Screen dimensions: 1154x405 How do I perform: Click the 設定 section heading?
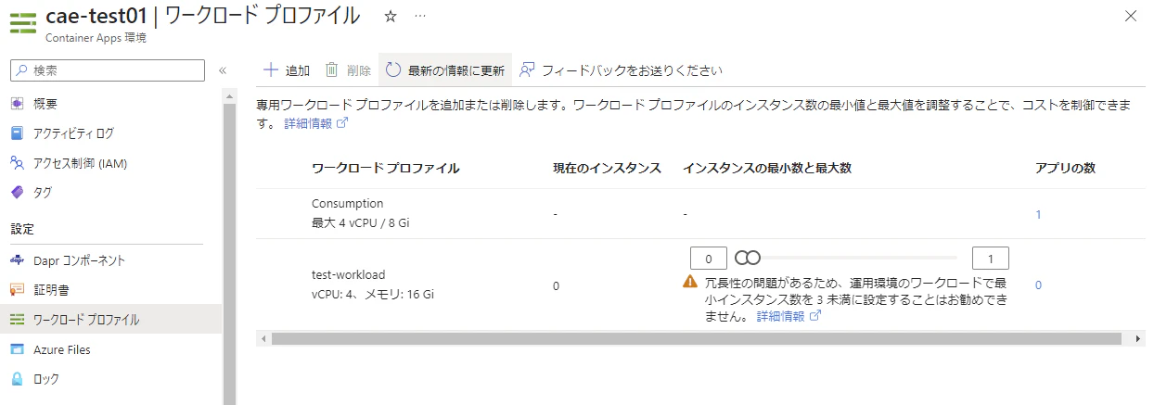click(22, 228)
